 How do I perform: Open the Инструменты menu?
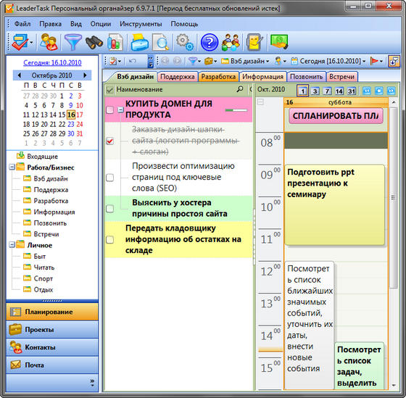141,24
